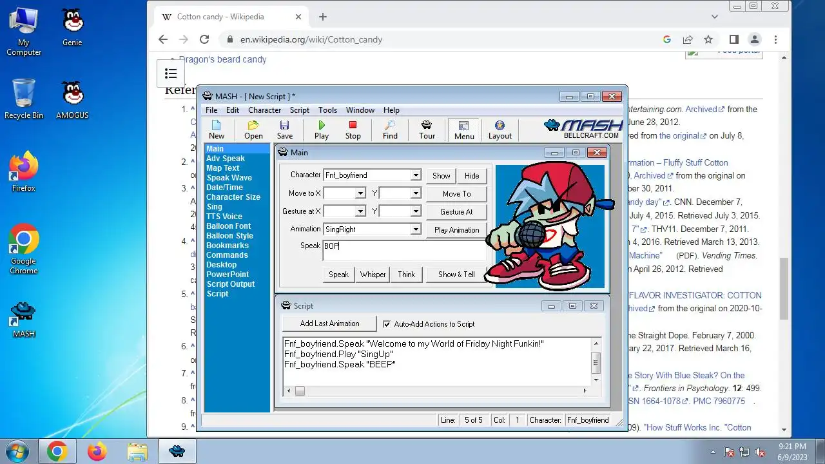Click the Open toolbar icon in MASH

[253, 130]
